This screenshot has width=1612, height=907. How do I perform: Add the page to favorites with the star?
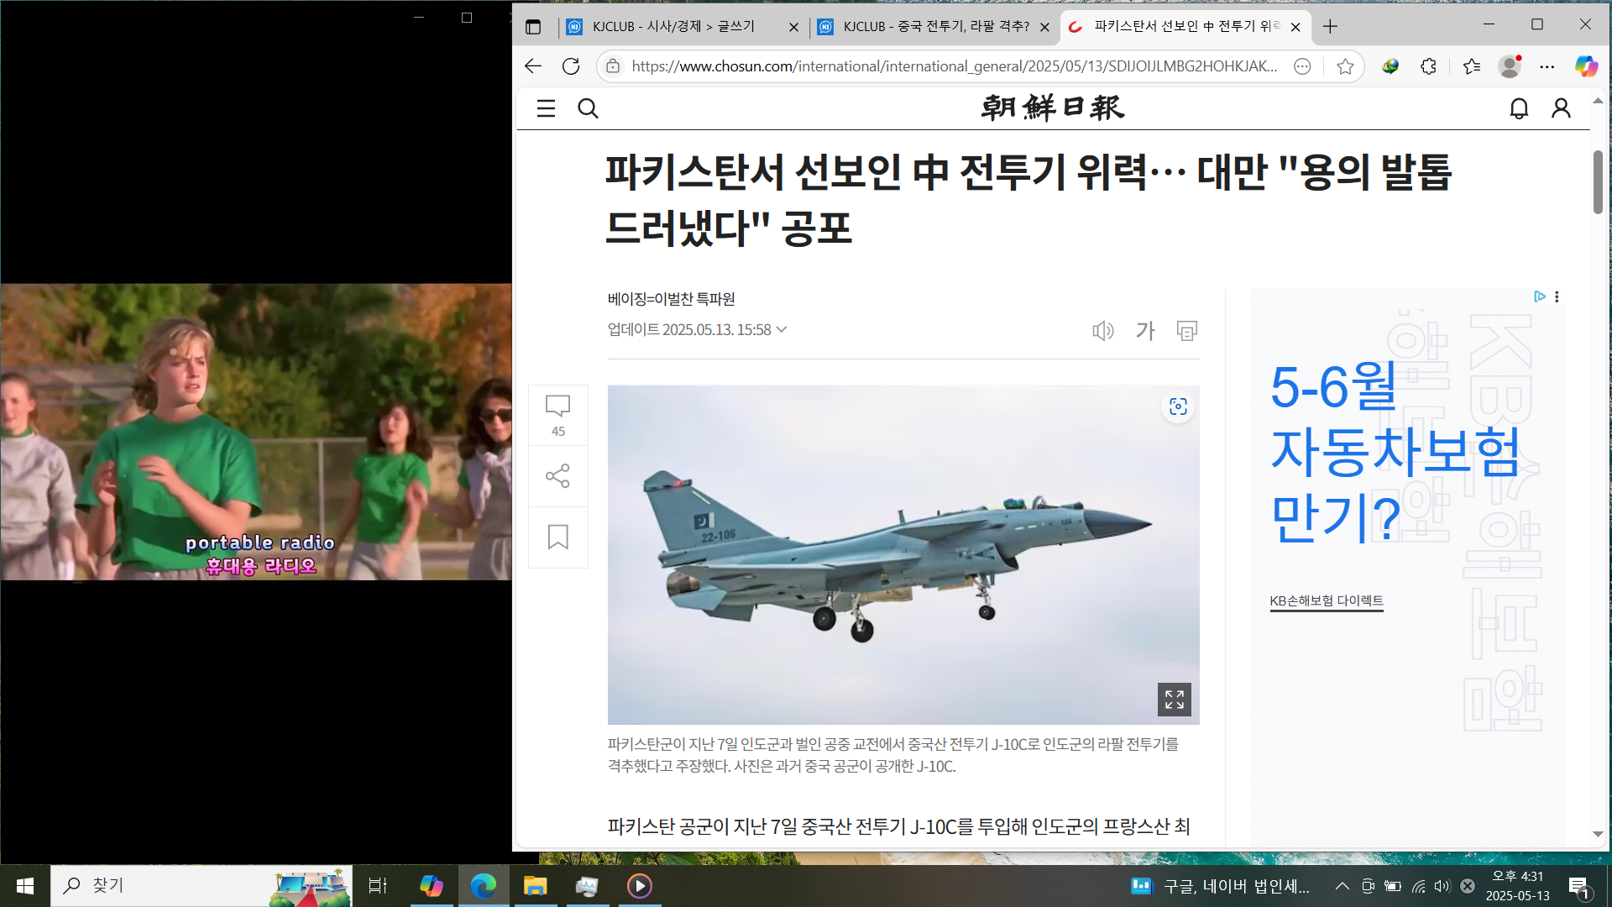1345,66
